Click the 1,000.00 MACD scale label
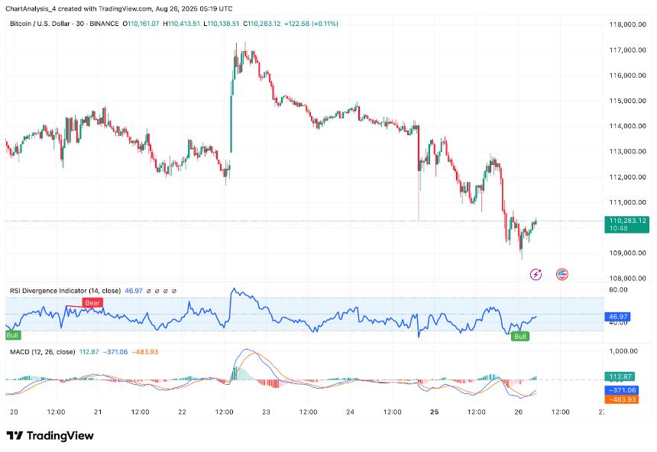The image size is (657, 452). pyautogui.click(x=623, y=351)
